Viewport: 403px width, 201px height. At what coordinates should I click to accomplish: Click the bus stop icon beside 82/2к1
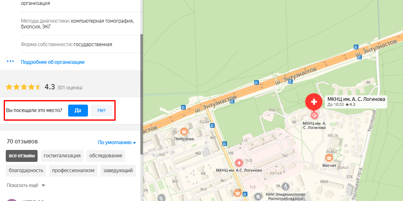pyautogui.click(x=212, y=125)
